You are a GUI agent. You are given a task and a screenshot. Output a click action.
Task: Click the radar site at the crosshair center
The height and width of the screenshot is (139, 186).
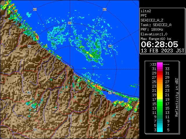coord(70,69)
